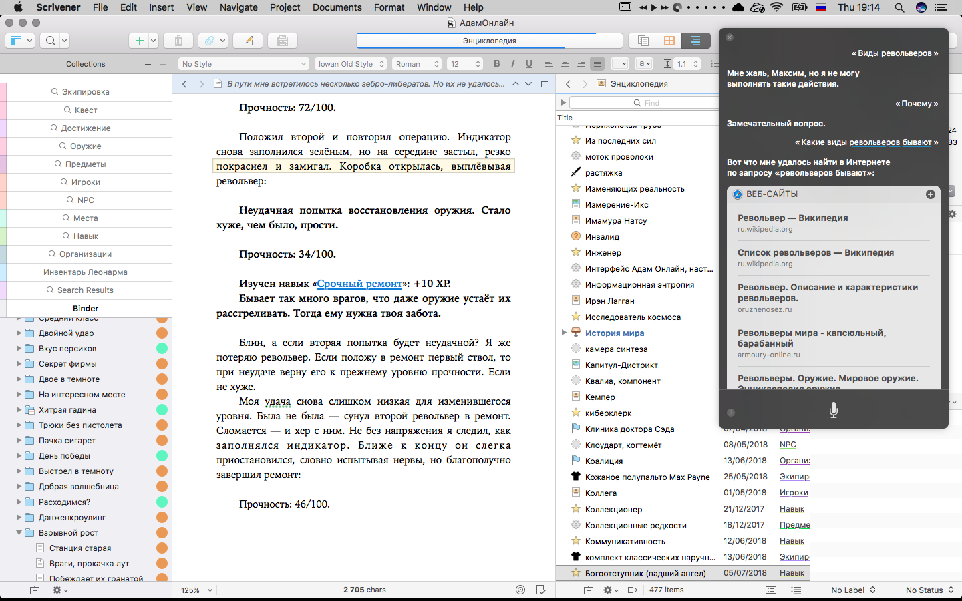962x601 pixels.
Task: Collapse the Взрывной рост folder
Action: tap(19, 533)
